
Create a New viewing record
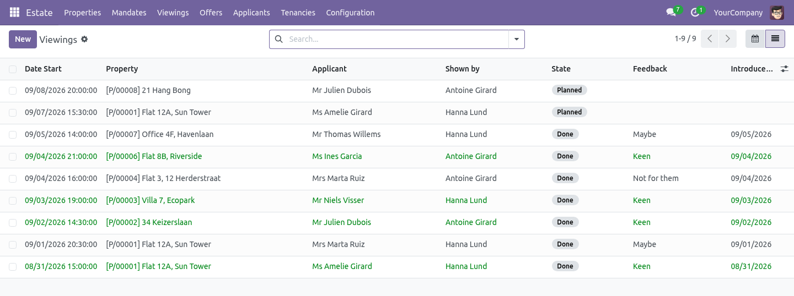point(23,39)
